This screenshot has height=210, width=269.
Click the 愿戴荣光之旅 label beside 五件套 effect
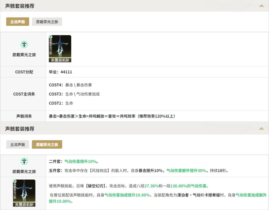24,171
